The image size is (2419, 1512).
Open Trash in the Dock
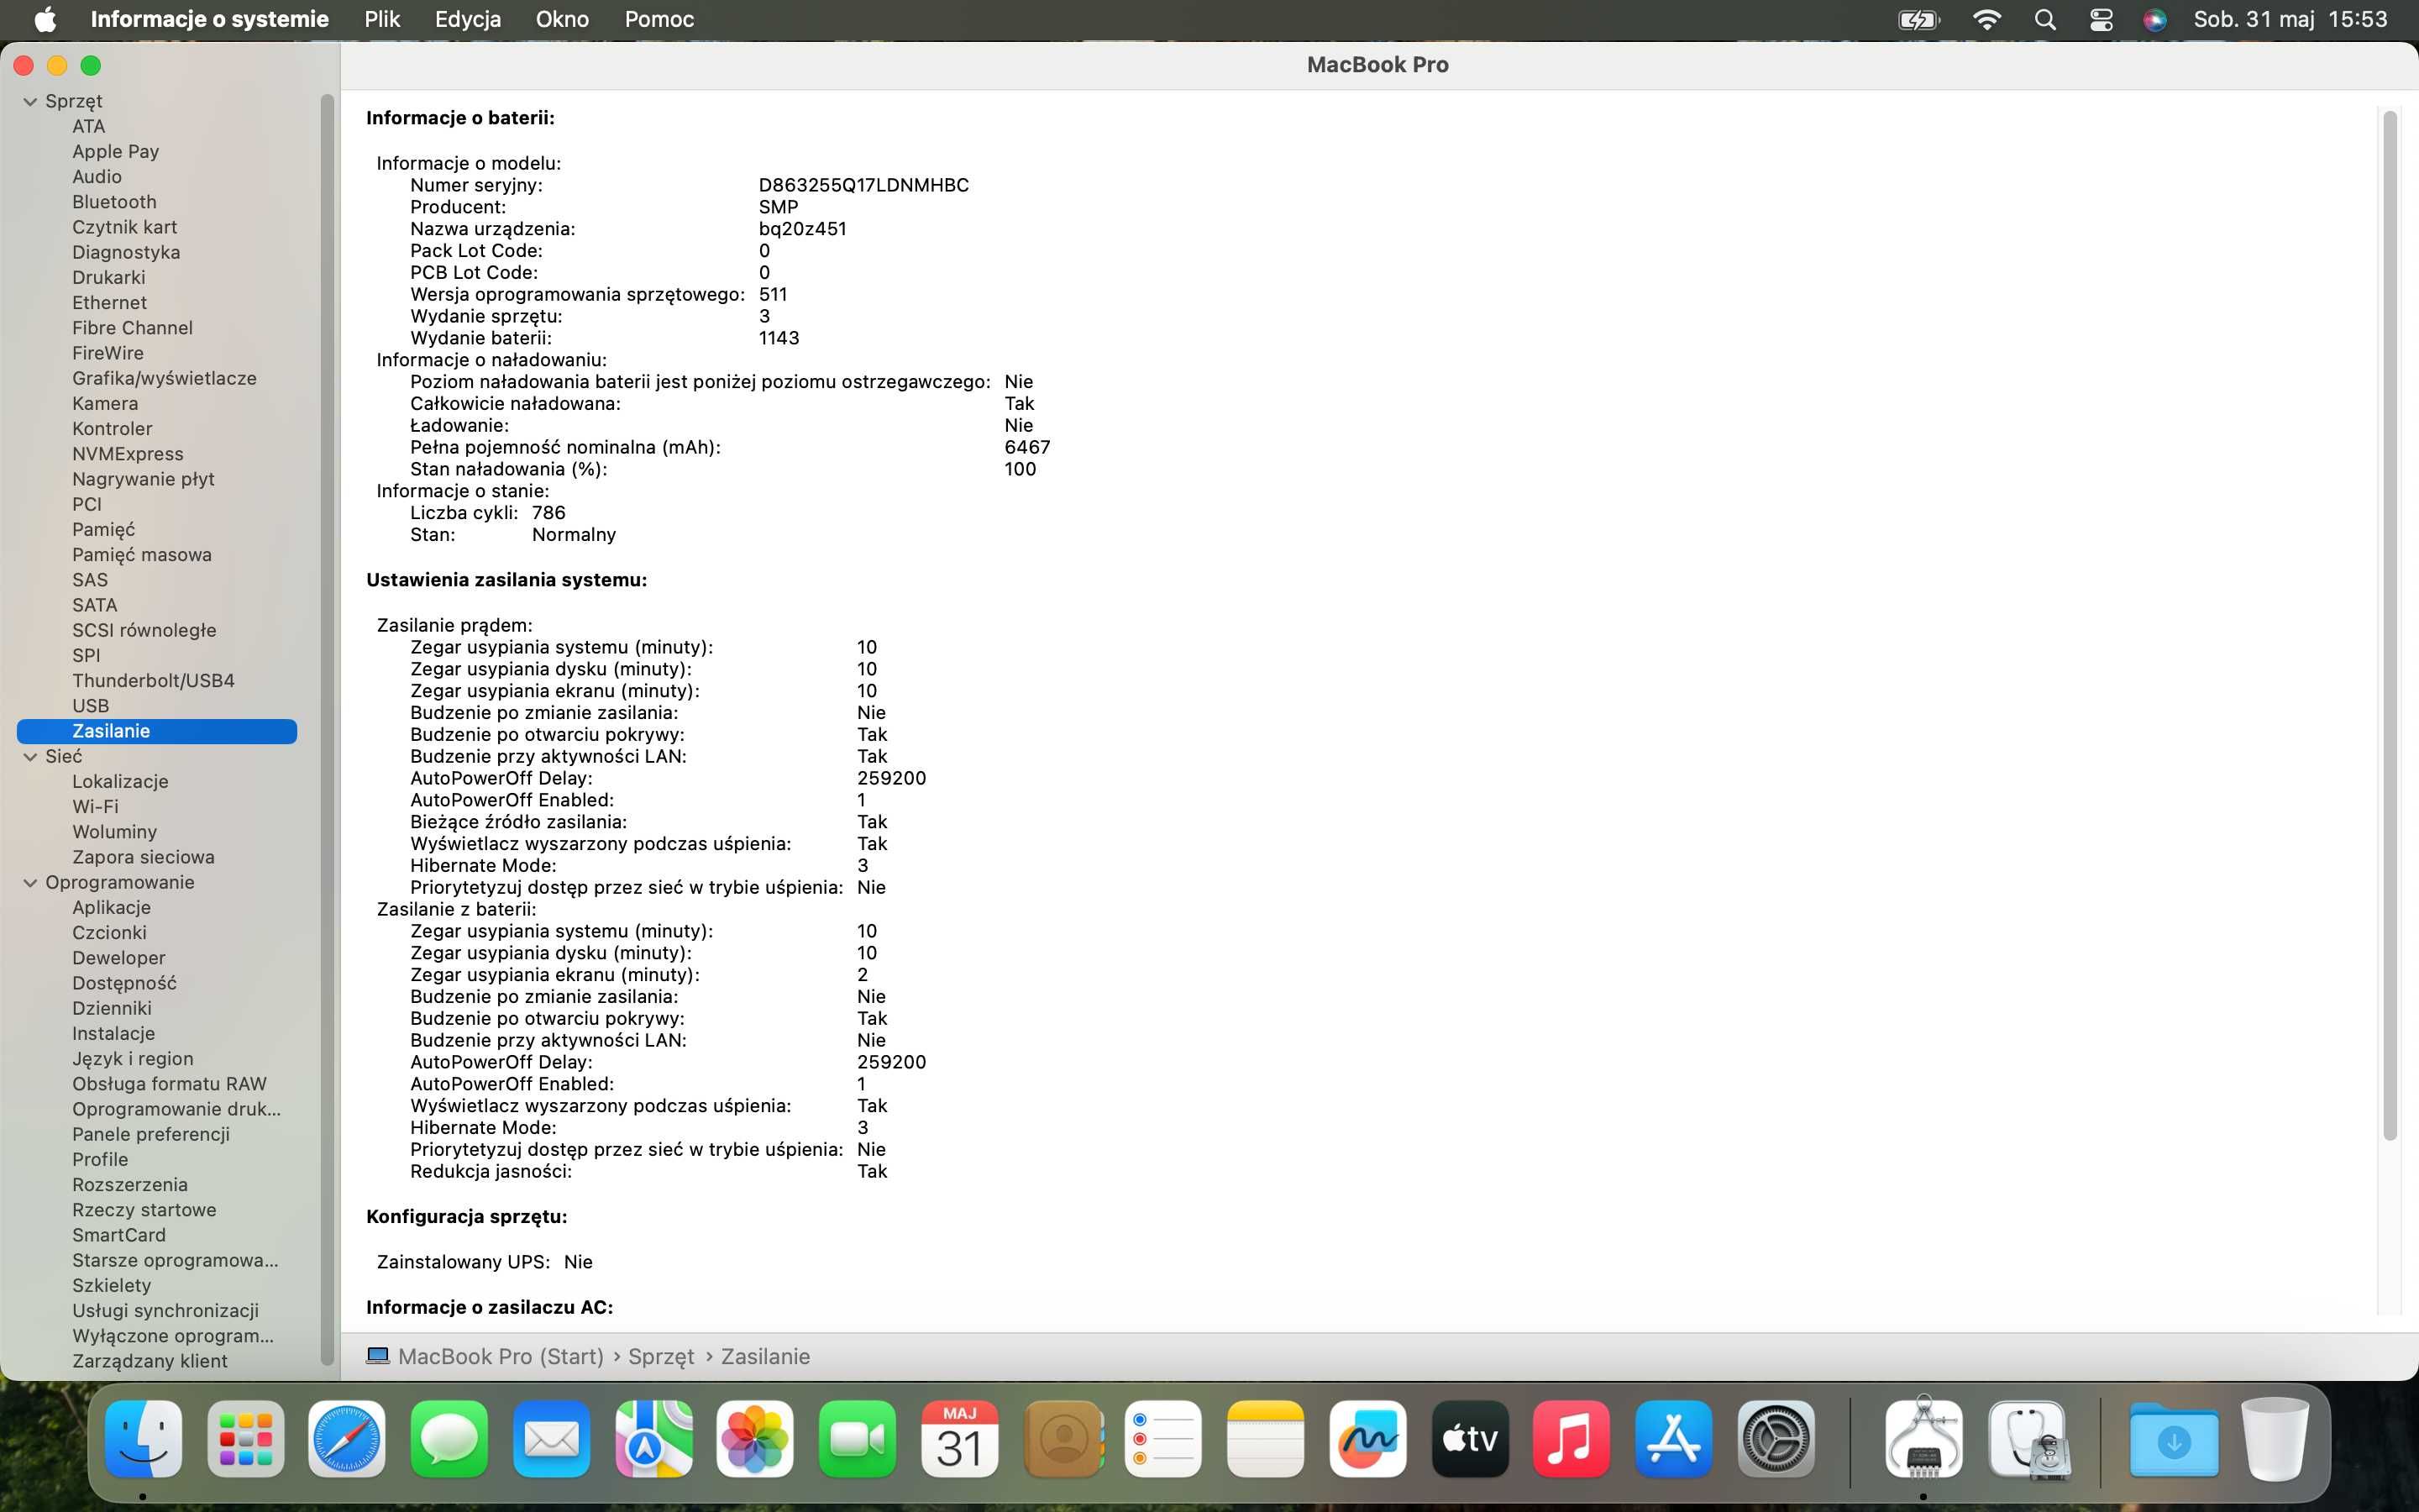[2275, 1439]
